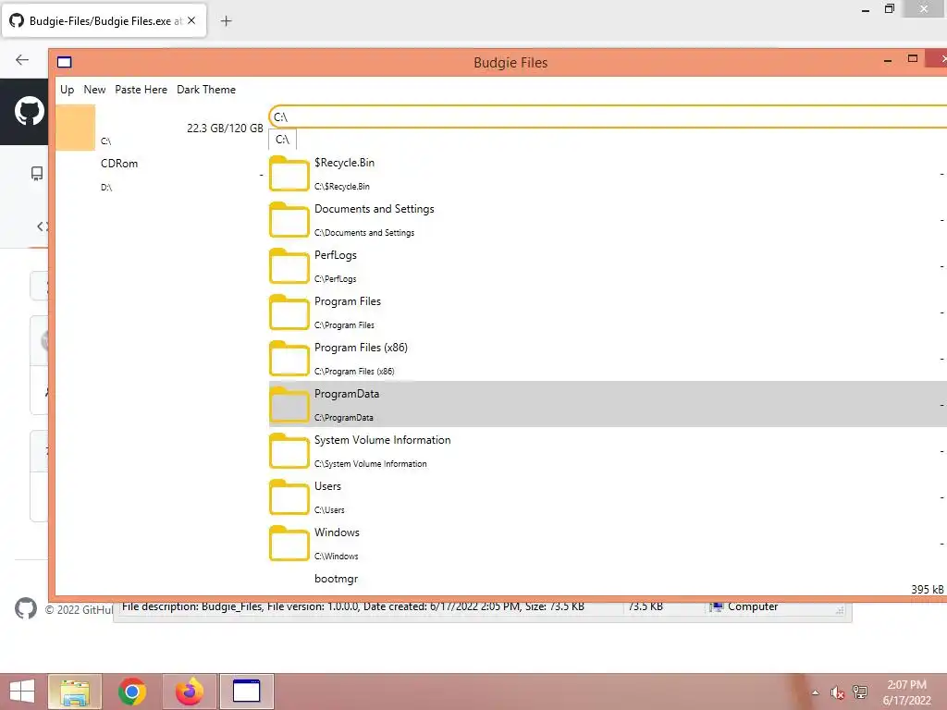Click Paste Here in the menu bar

coord(141,90)
